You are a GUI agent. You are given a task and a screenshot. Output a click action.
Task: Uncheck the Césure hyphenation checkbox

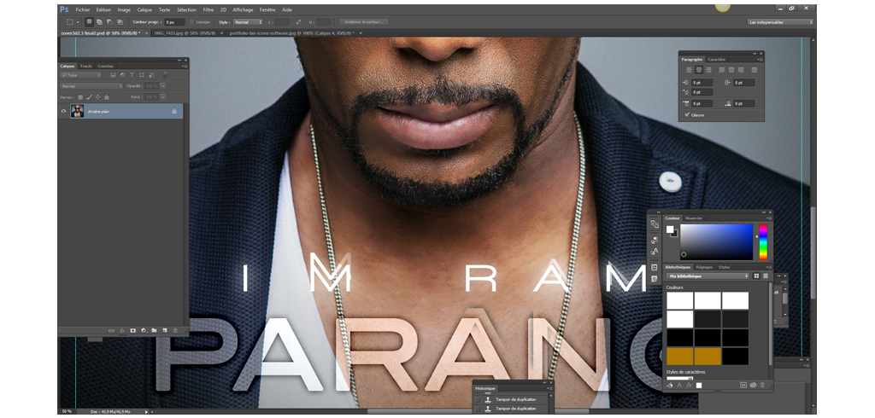click(x=686, y=114)
